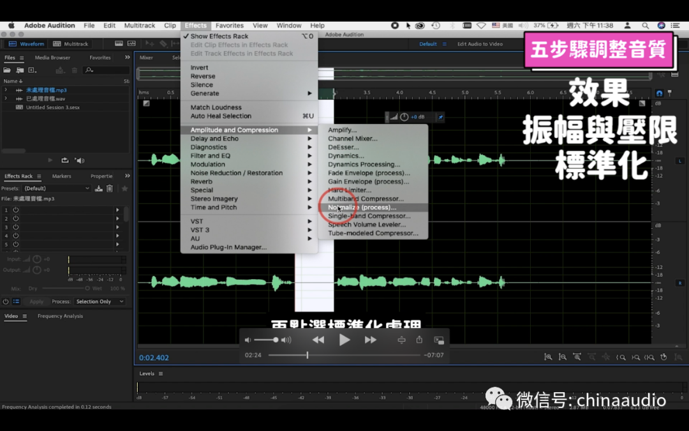Toggle power for effects slot 1
The image size is (689, 431).
click(16, 210)
